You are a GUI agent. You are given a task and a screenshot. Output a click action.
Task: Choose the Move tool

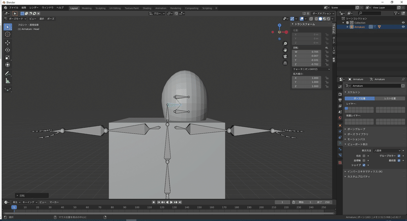point(8,43)
